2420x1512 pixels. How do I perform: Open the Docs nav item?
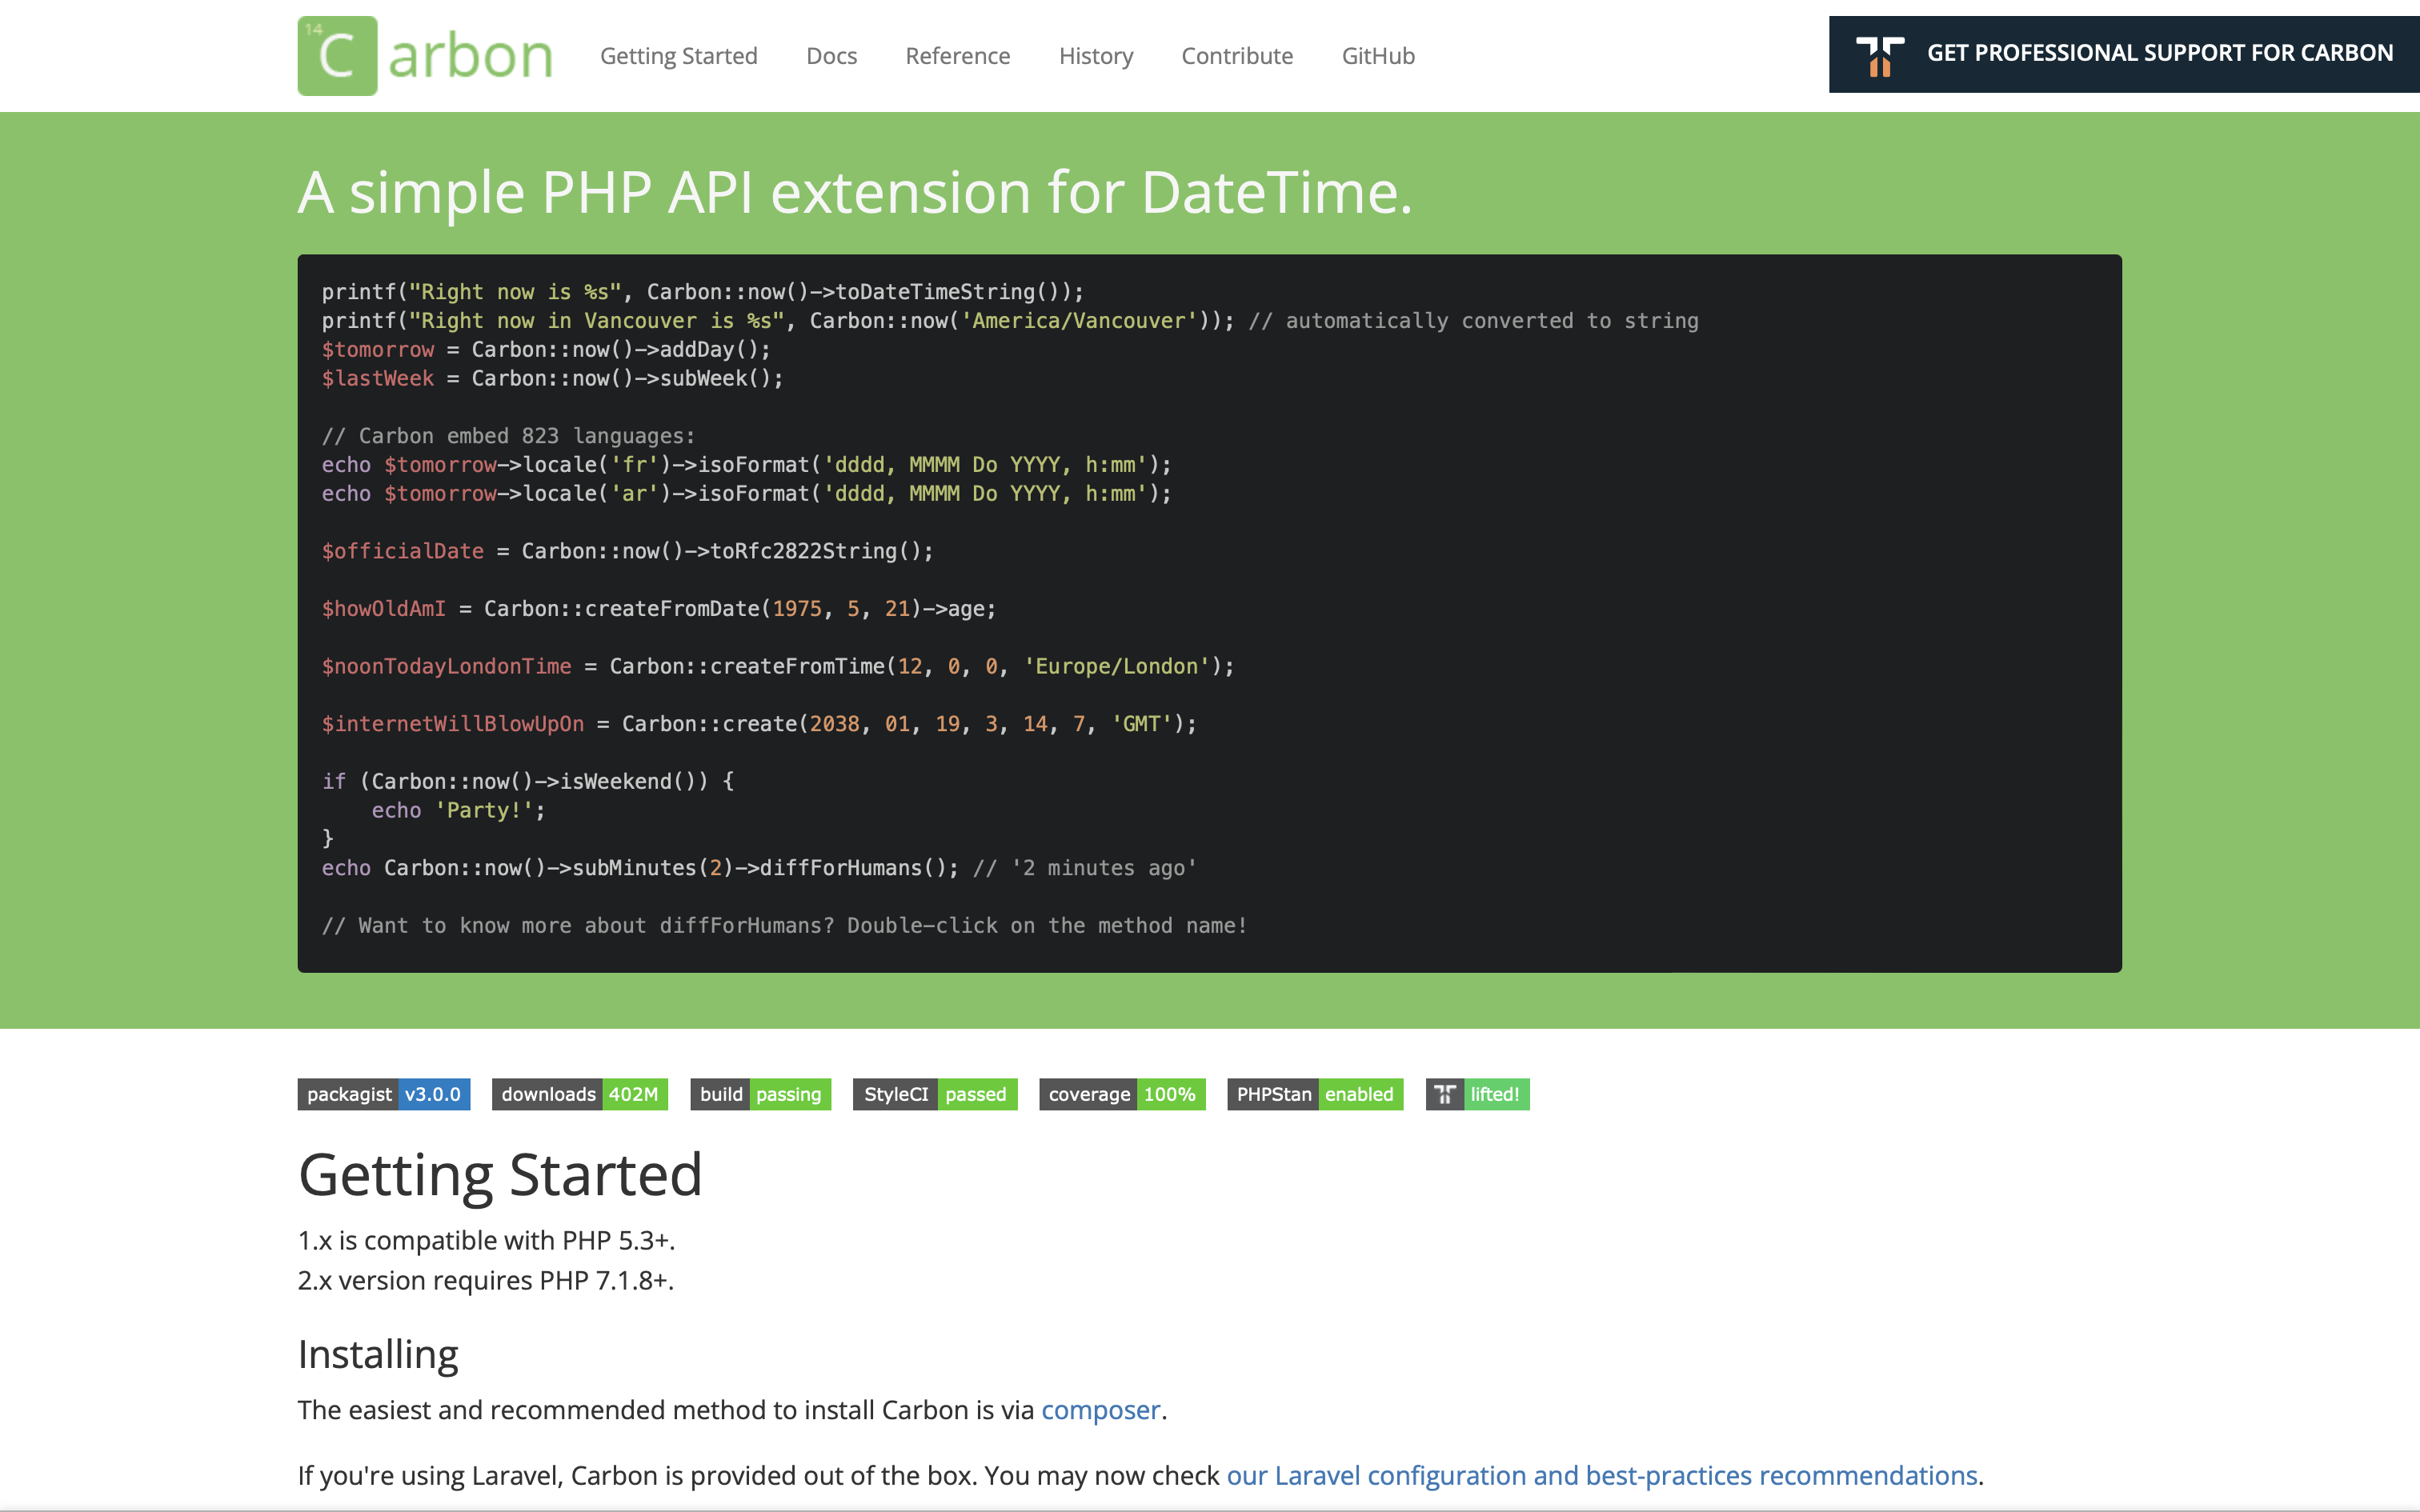point(831,56)
